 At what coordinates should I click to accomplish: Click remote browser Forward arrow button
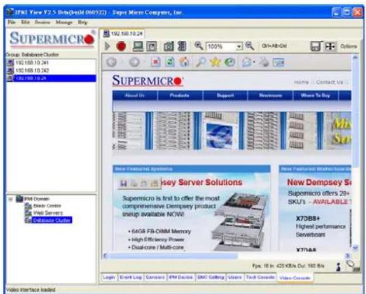(x=134, y=62)
